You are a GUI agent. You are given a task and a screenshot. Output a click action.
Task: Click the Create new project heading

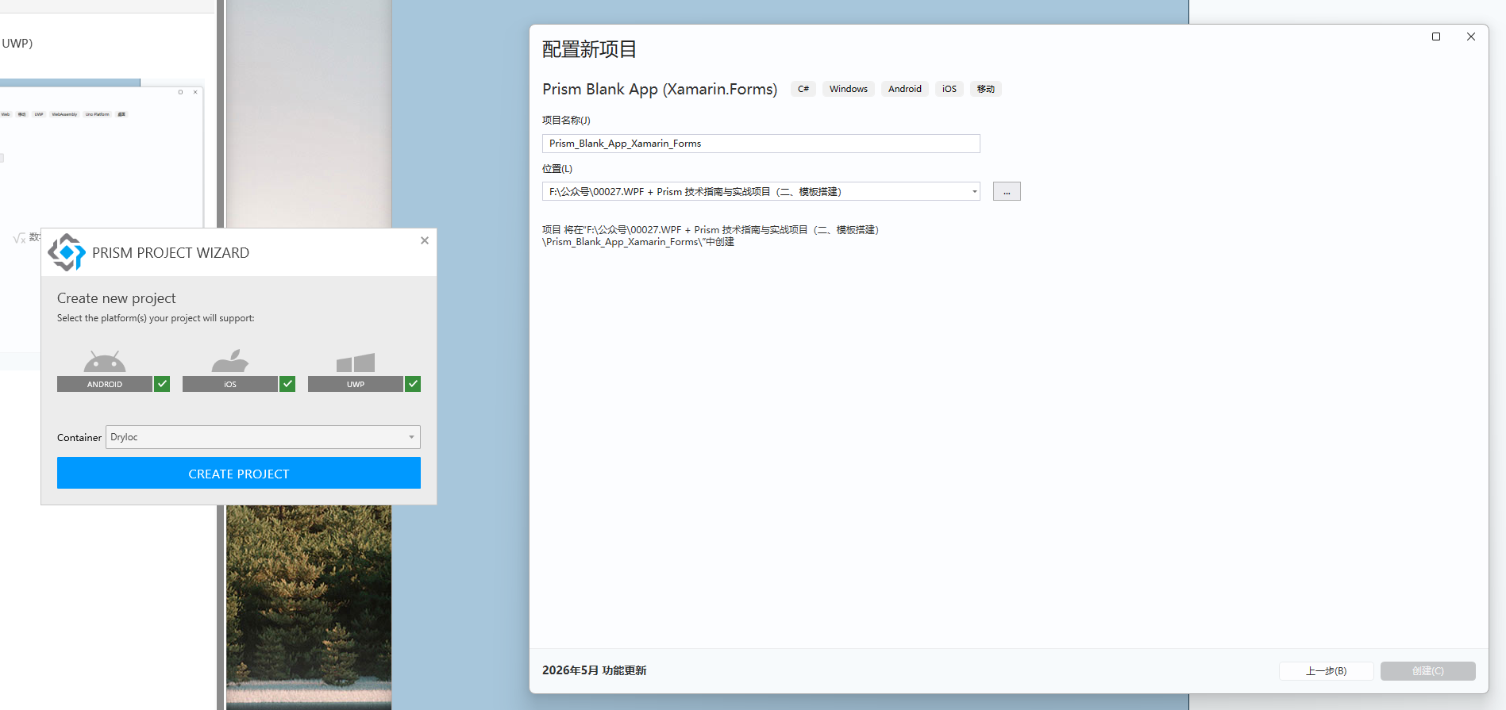pyautogui.click(x=117, y=298)
